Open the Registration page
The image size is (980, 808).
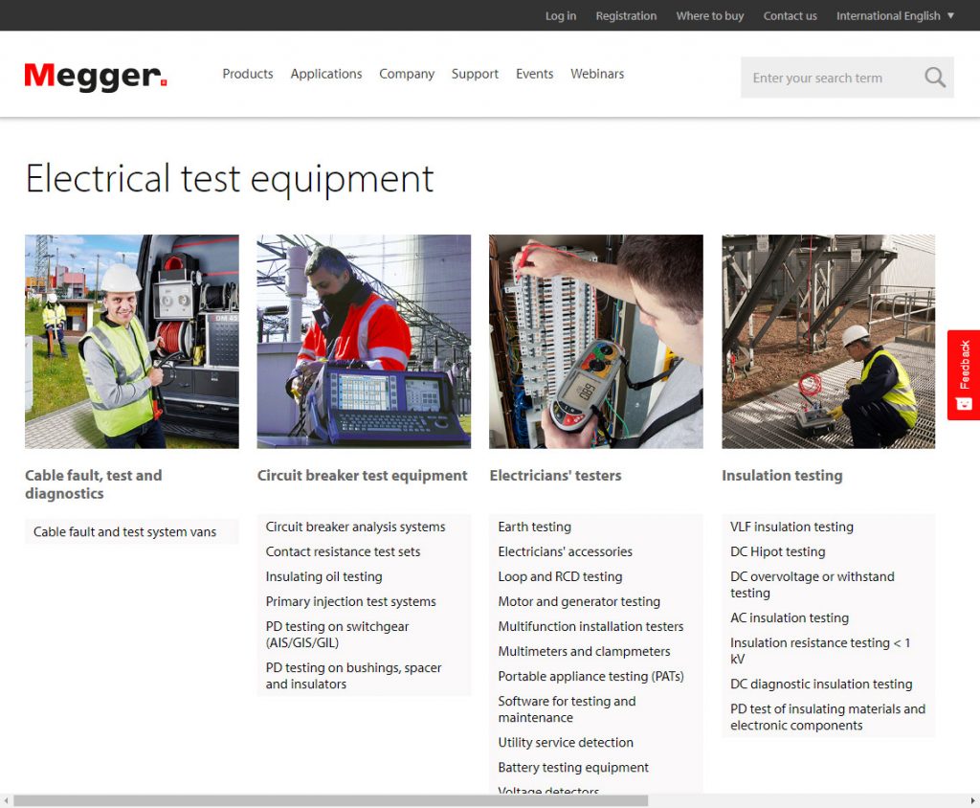click(626, 15)
